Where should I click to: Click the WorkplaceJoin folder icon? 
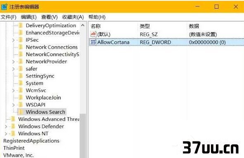(21, 97)
